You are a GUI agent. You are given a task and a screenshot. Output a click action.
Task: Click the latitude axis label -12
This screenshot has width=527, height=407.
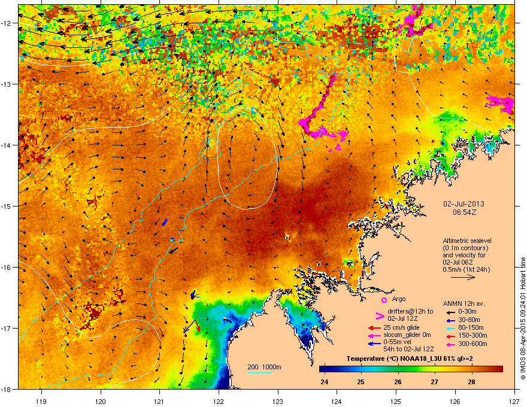tap(6, 23)
